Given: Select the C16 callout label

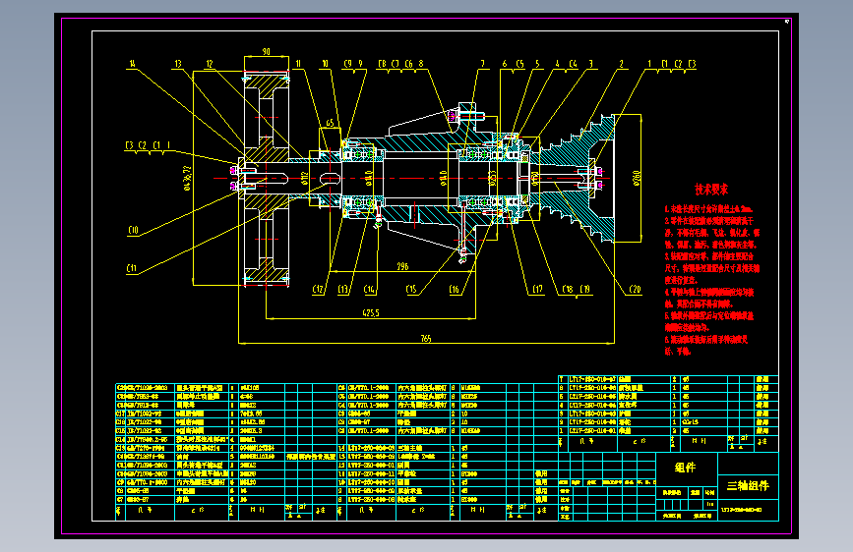Looking at the screenshot, I should coord(455,290).
